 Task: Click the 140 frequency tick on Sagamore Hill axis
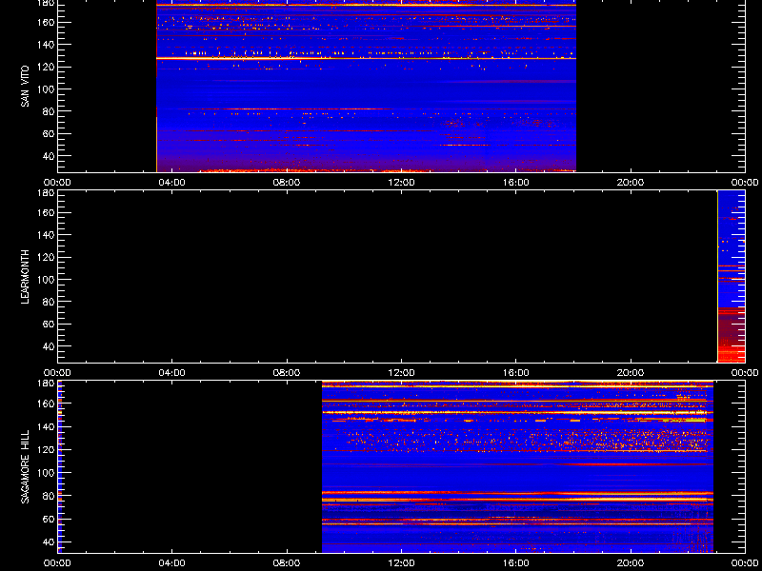pyautogui.click(x=48, y=426)
